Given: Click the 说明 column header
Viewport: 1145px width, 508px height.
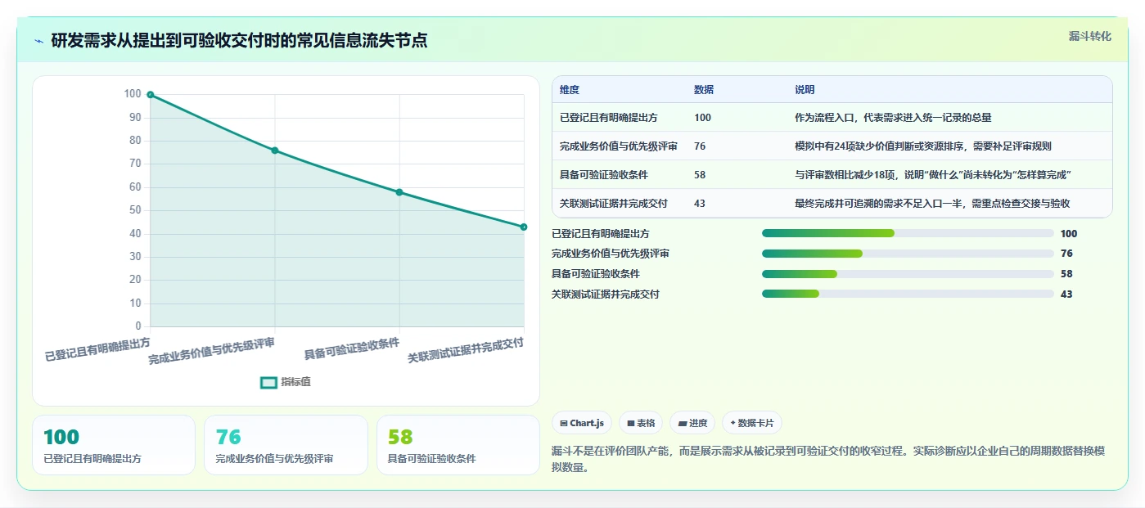Looking at the screenshot, I should [x=805, y=90].
